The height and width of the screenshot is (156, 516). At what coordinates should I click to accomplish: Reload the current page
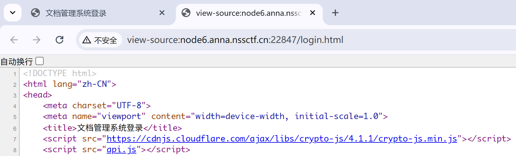coord(59,40)
